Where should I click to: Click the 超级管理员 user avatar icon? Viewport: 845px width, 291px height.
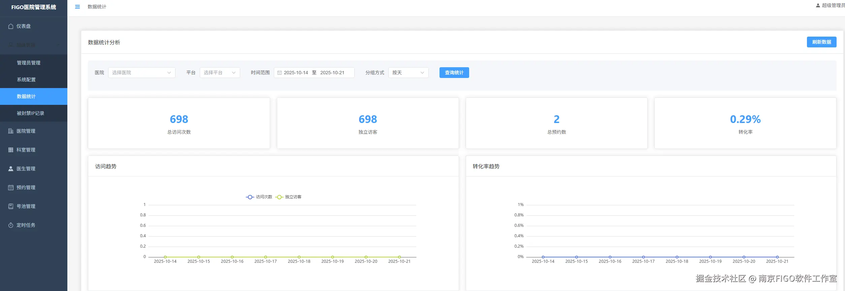[x=818, y=5]
